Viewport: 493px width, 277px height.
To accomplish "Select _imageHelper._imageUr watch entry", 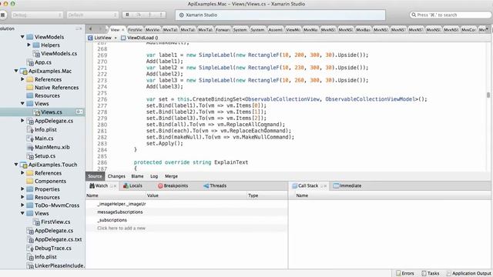I will (x=122, y=204).
